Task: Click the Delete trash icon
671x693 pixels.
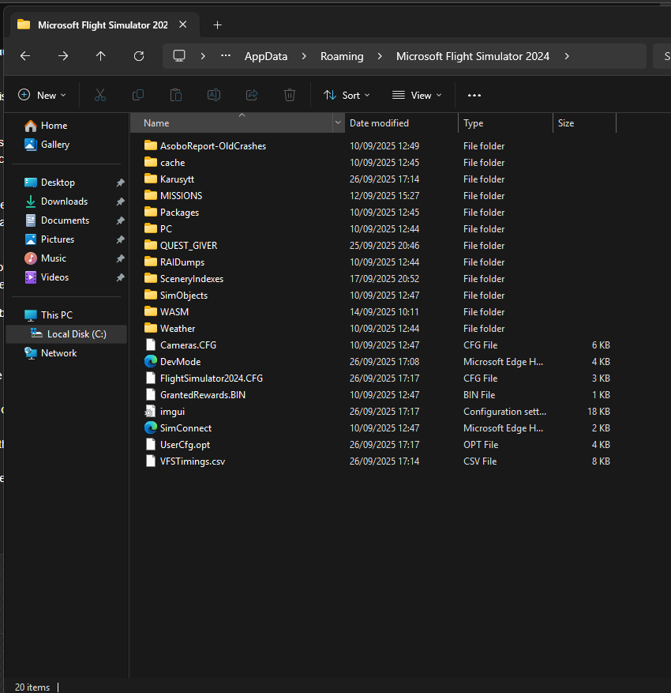Action: [x=289, y=95]
